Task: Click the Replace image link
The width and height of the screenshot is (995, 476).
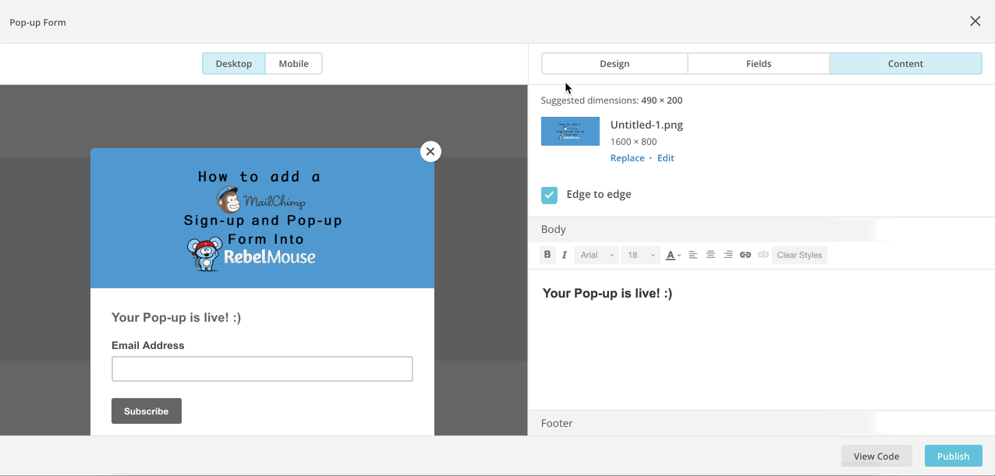Action: pyautogui.click(x=627, y=158)
